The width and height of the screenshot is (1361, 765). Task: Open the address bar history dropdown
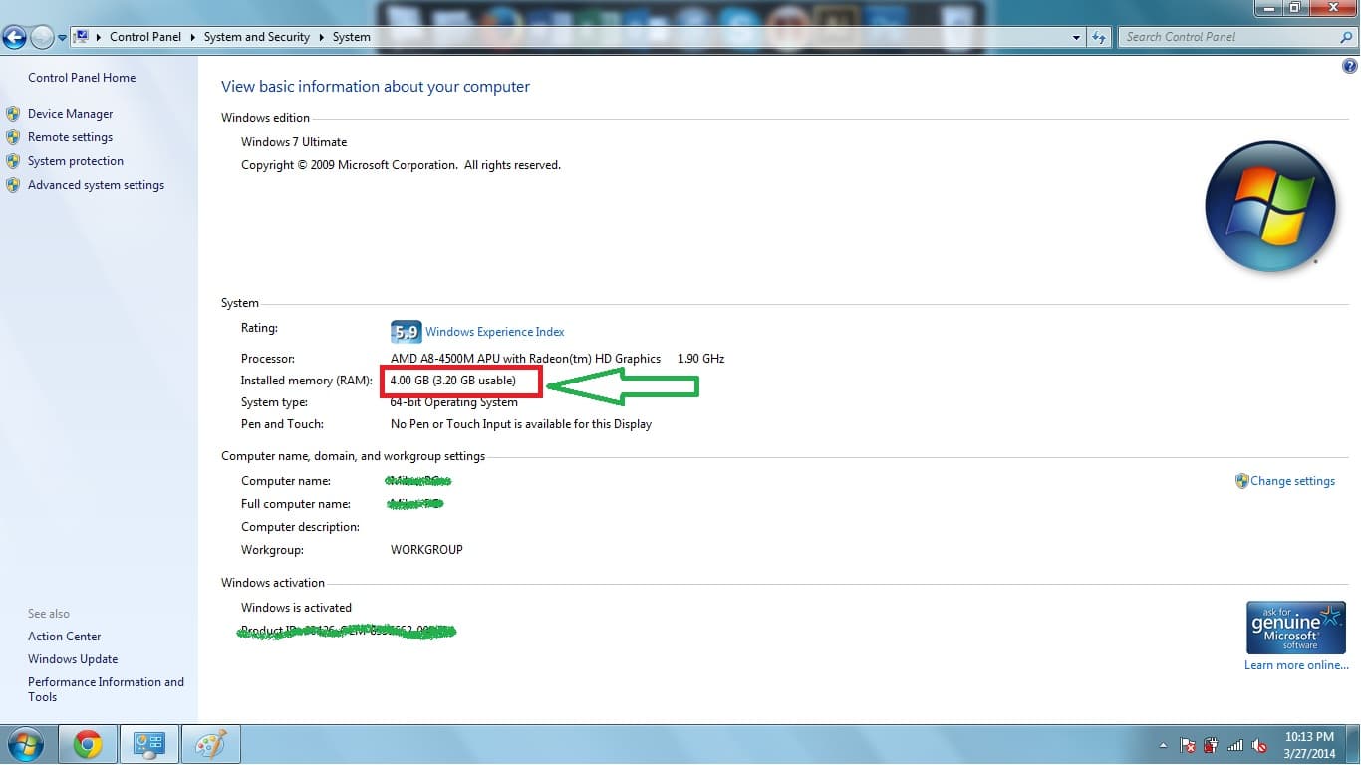coord(1076,37)
